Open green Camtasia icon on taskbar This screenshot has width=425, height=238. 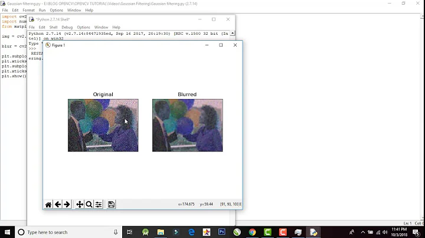point(267,232)
